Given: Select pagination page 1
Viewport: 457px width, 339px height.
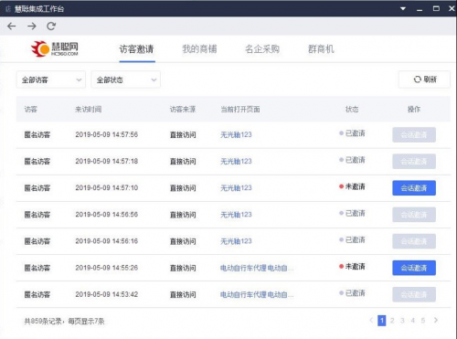Looking at the screenshot, I should point(382,321).
